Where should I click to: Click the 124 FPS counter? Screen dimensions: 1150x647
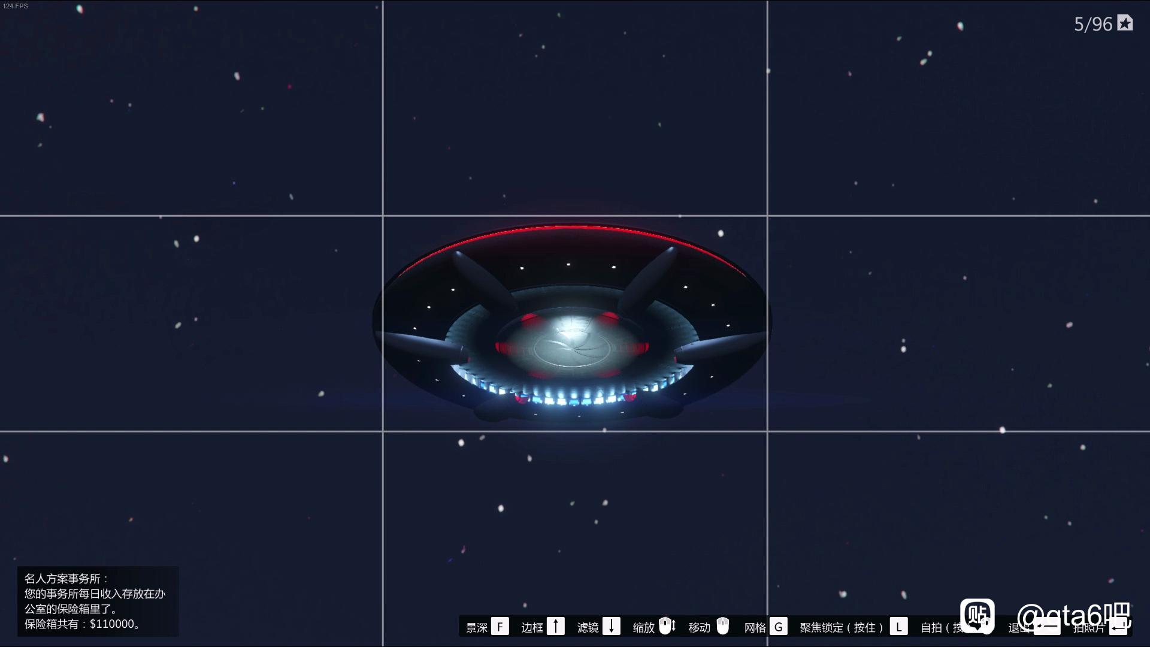[x=16, y=6]
